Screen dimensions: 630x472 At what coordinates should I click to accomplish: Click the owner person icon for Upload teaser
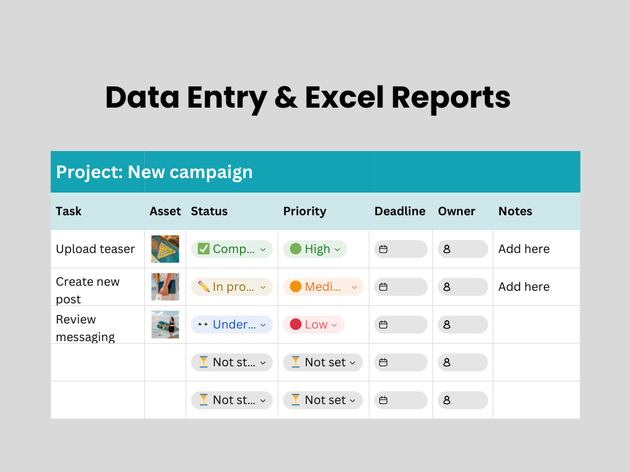tap(447, 249)
